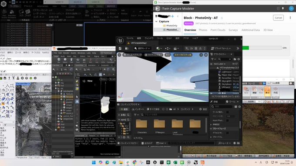This screenshot has height=166, width=296.
Task: Toggle the Async Physics checkbox
Action: (x=228, y=120)
